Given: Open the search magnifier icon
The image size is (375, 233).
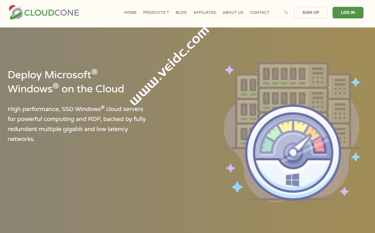Looking at the screenshot, I should [x=285, y=12].
